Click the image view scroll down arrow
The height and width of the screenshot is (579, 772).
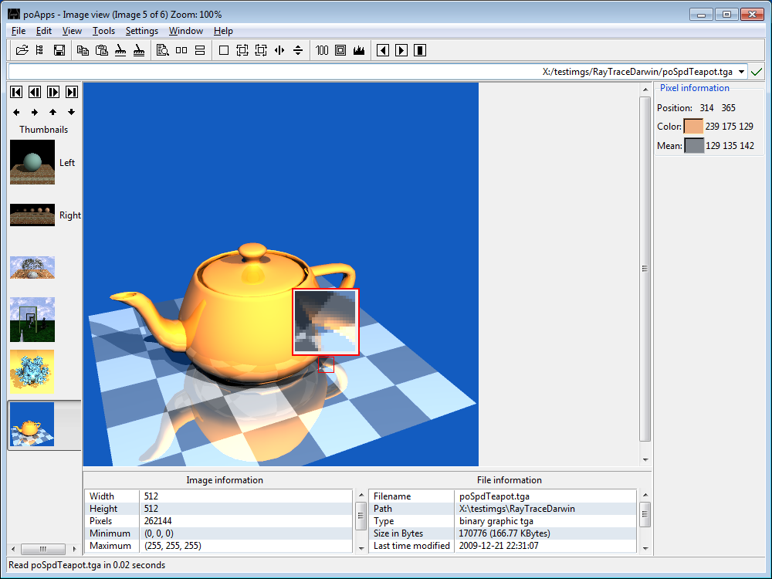(645, 460)
